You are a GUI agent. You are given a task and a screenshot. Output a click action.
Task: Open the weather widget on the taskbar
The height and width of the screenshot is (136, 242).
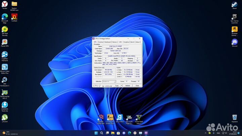(x=10, y=133)
